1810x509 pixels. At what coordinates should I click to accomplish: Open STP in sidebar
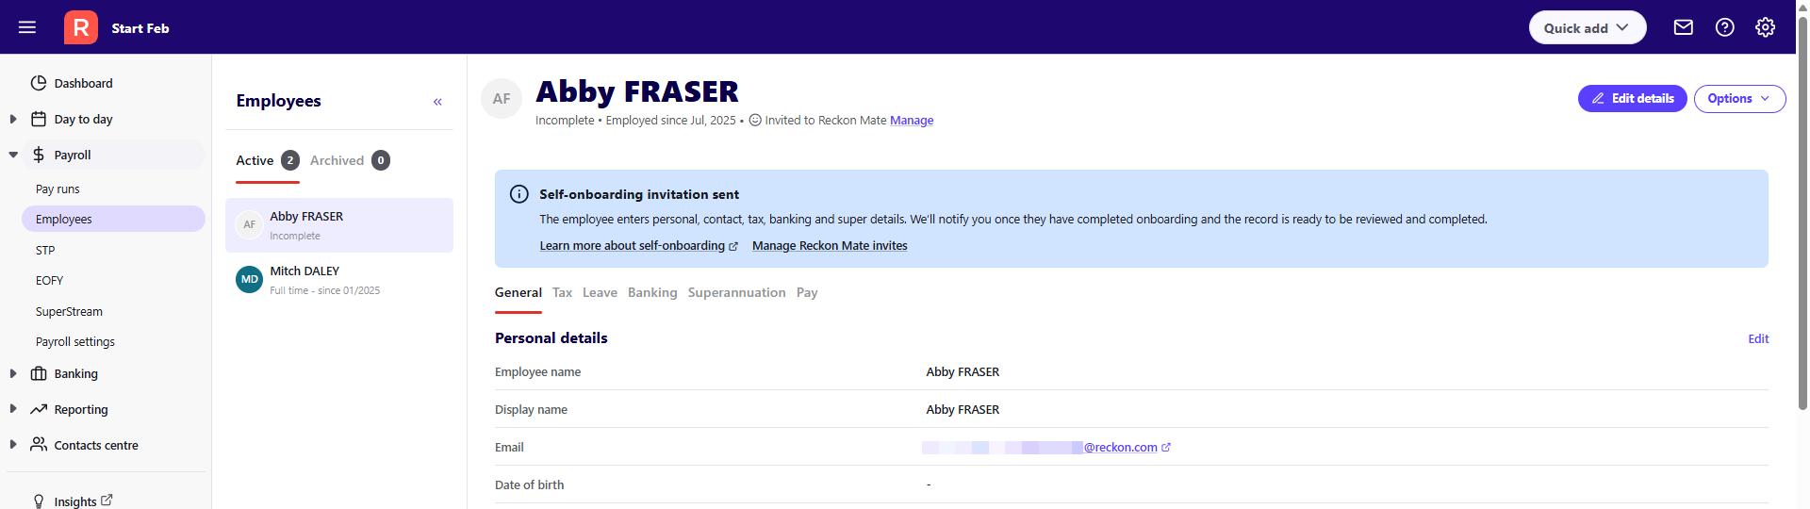tap(45, 250)
